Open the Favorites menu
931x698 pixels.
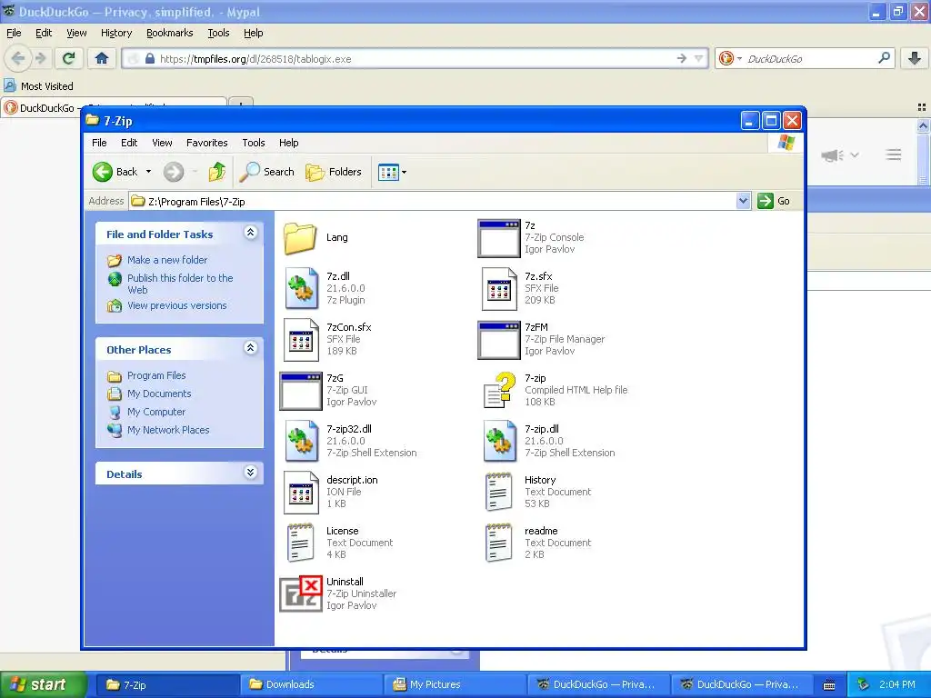pos(206,143)
